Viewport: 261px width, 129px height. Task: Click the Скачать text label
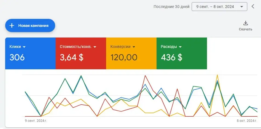click(246, 29)
